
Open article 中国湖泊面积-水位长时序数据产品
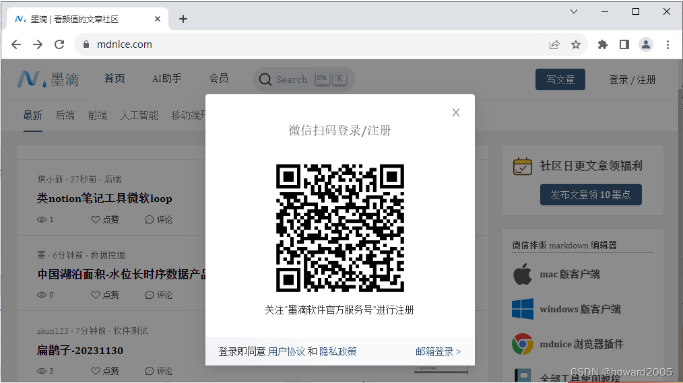[121, 274]
